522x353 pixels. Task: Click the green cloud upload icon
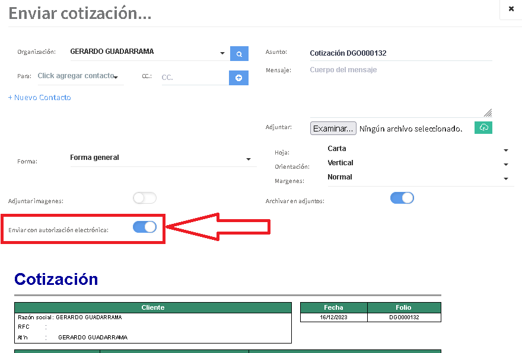coord(483,128)
